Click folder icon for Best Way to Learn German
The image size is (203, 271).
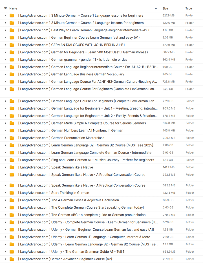pos(12,30)
